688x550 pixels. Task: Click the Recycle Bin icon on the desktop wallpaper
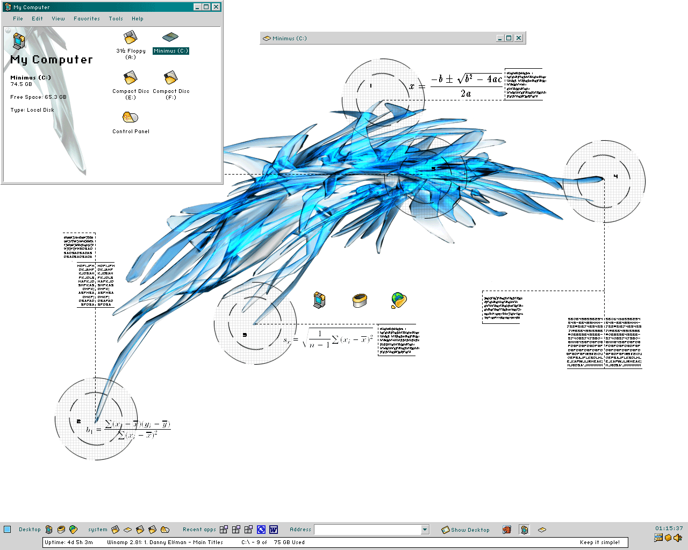point(360,300)
